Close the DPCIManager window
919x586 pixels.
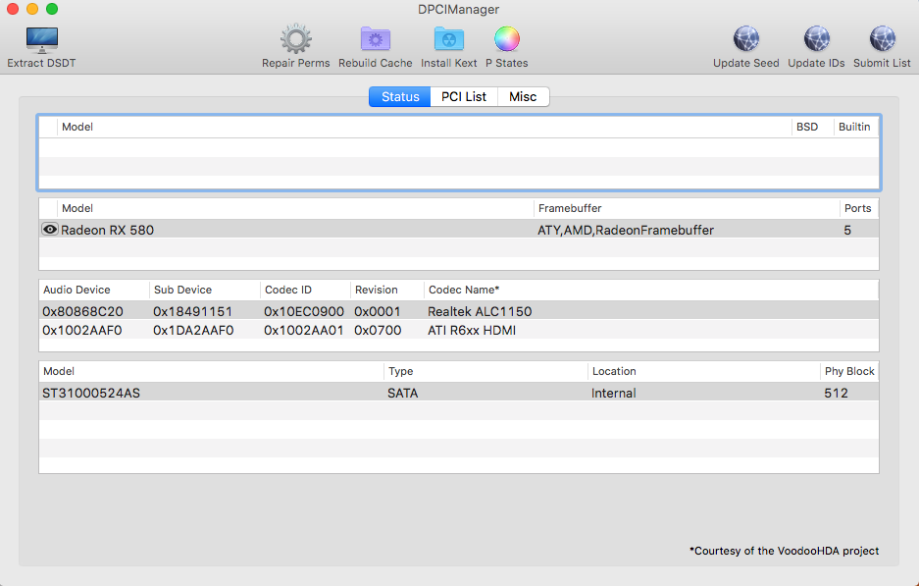click(13, 9)
